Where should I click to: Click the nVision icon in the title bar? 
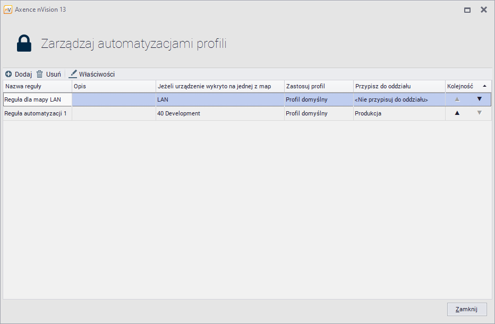click(8, 10)
